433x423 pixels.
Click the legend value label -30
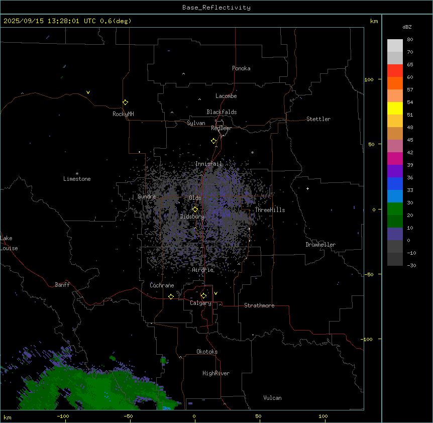[411, 265]
